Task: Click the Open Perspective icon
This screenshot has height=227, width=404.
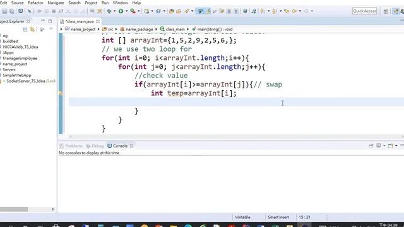Action: click(x=386, y=11)
